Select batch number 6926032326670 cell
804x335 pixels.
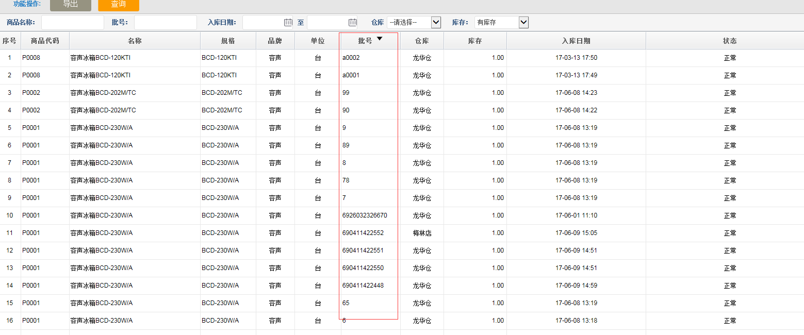click(x=365, y=215)
